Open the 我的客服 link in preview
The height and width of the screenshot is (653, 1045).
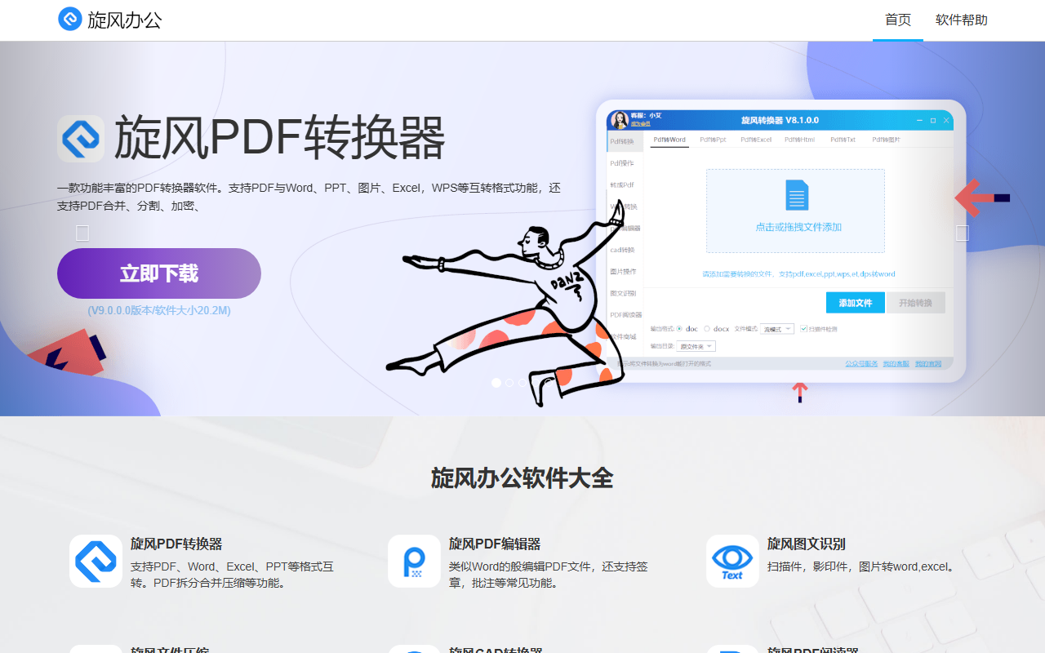click(x=896, y=363)
